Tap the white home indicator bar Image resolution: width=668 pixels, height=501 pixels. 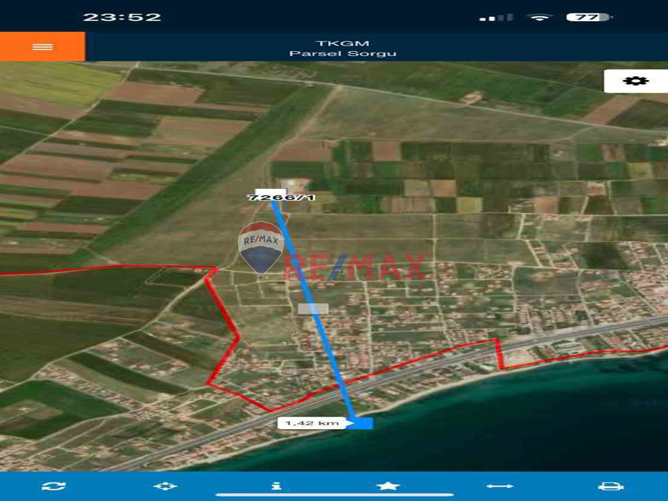tap(334, 494)
